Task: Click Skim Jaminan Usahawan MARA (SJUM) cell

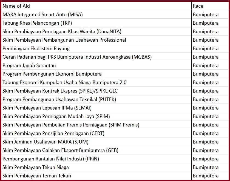Action: pos(46,142)
